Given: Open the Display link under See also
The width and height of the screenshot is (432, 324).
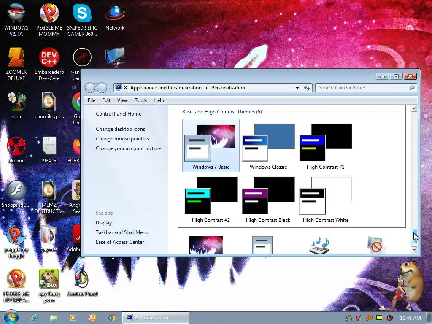Looking at the screenshot, I should (104, 223).
